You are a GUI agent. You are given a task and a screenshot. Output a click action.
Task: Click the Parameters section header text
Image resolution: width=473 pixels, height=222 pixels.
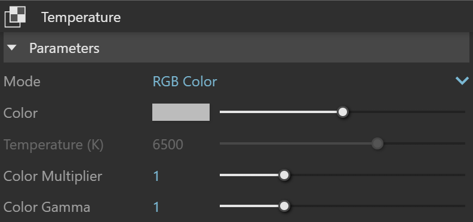coord(64,48)
